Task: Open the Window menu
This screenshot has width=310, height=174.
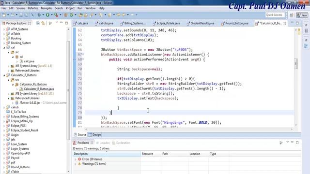Action: point(91,8)
